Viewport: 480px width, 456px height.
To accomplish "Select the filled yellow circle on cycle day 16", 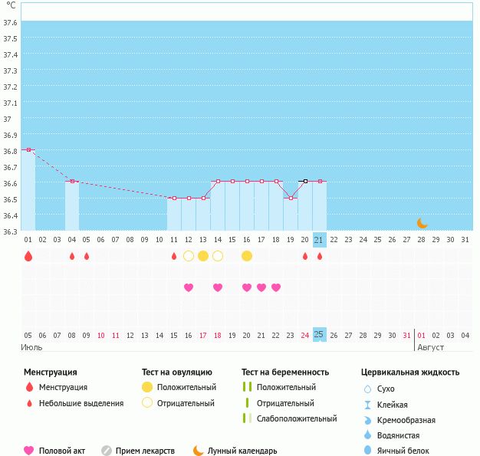I will pos(246,256).
